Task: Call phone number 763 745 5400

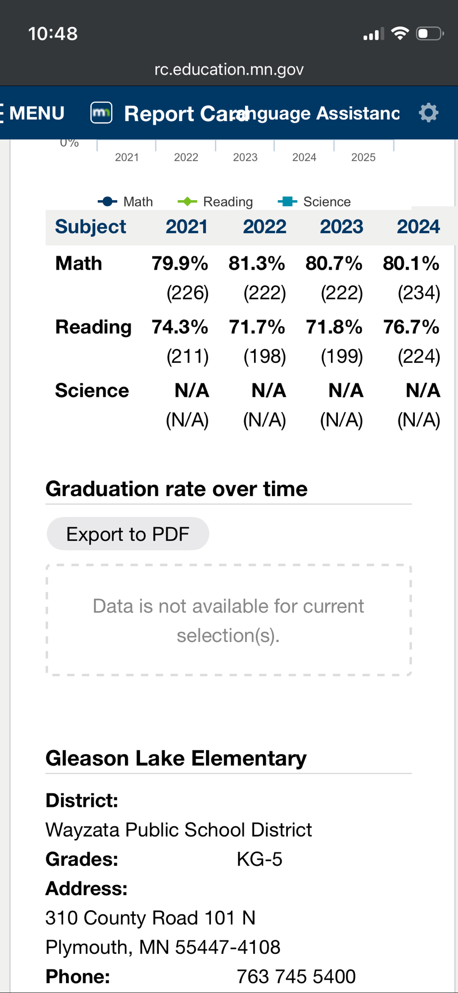Action: point(296,977)
